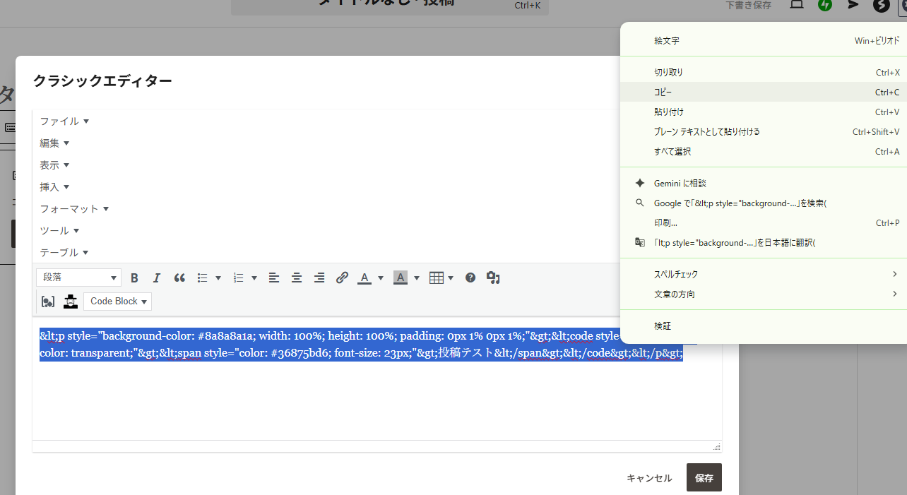This screenshot has height=495, width=907.
Task: Choose 貼り付け from context menu
Action: click(764, 112)
